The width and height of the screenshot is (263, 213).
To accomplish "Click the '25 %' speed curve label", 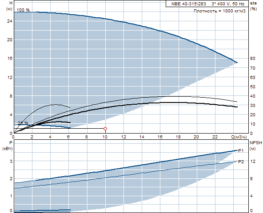I will click(x=23, y=123).
